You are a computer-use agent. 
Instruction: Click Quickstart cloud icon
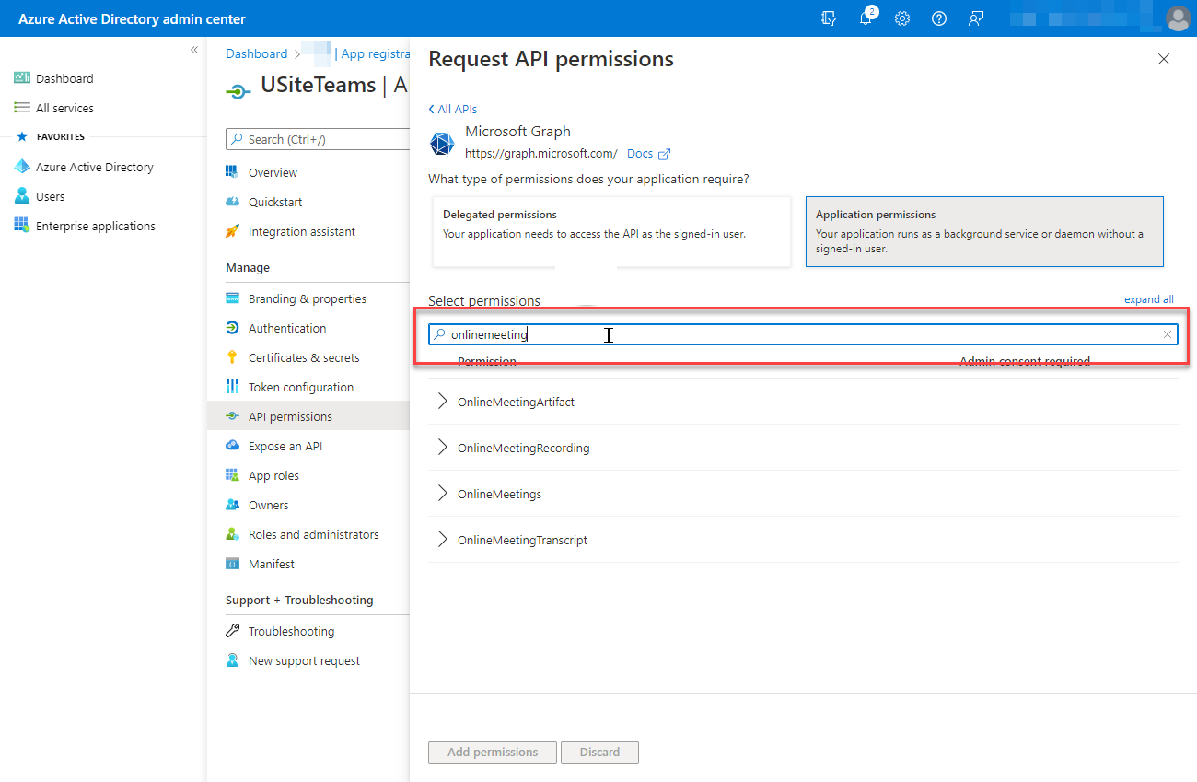pyautogui.click(x=232, y=202)
